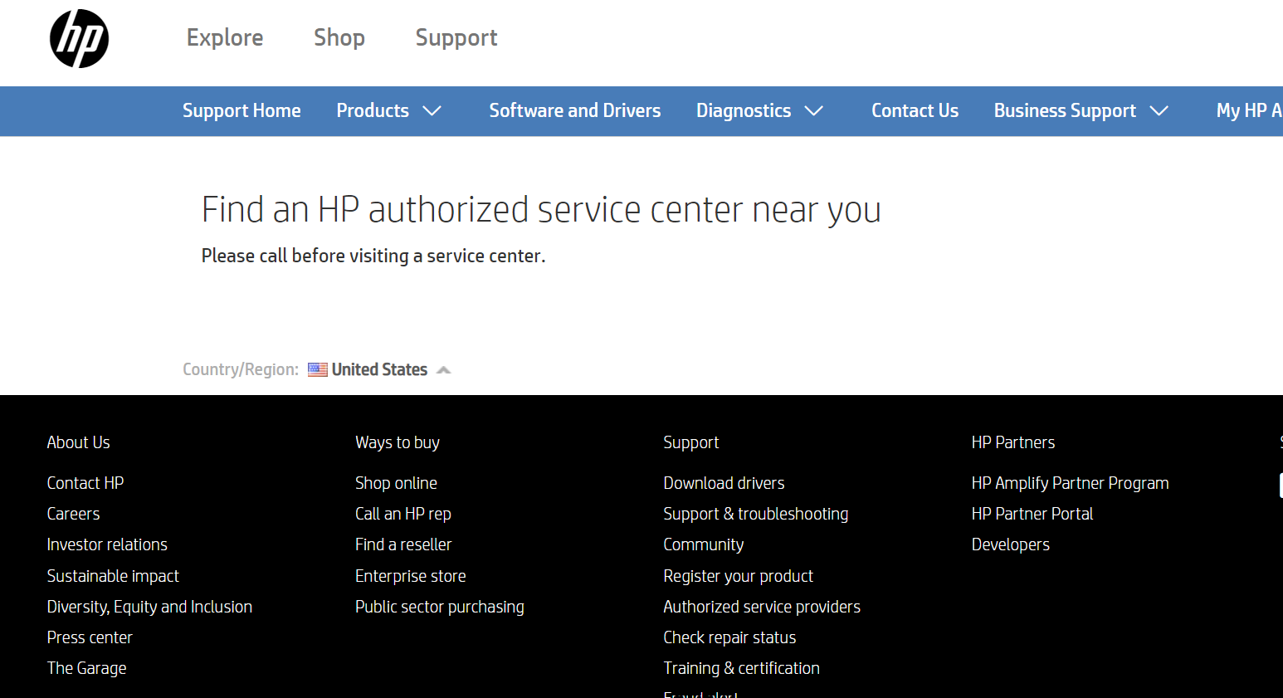Click Find a reseller
This screenshot has height=698, width=1283.
[x=403, y=544]
